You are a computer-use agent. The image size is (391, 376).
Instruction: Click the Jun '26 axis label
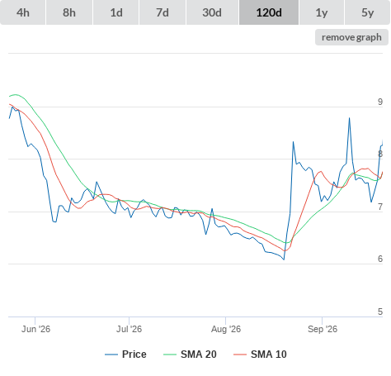35,329
